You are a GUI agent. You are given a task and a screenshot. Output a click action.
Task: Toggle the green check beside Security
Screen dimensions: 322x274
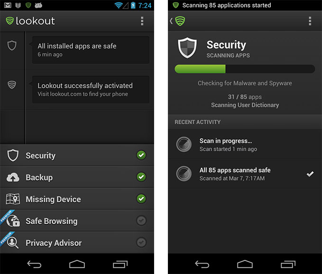tap(141, 155)
